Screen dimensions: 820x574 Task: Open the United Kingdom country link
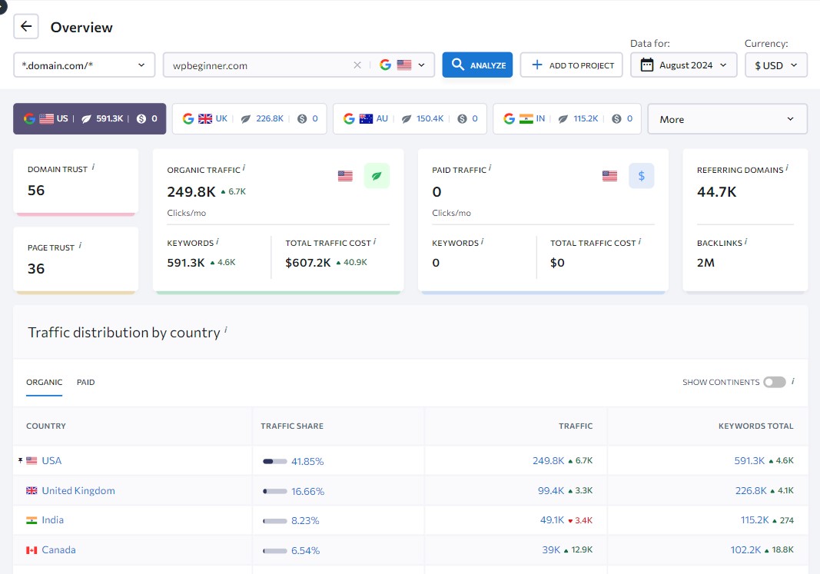coord(78,490)
